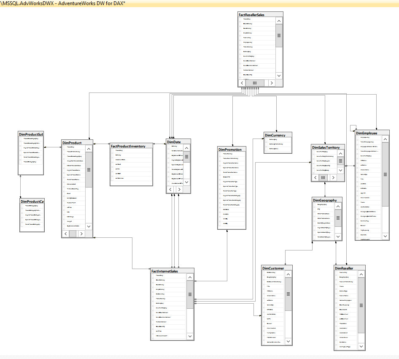Click the vertical scroll thumb in FactInternetSales
The image size is (399, 359).
tap(190, 294)
